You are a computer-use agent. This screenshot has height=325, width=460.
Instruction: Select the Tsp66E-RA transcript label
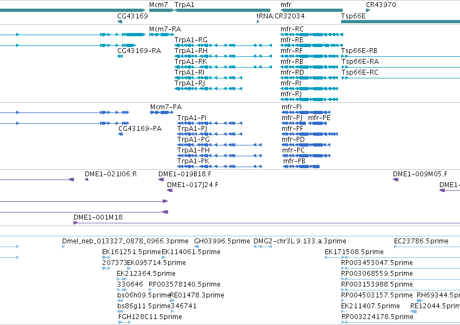point(360,62)
